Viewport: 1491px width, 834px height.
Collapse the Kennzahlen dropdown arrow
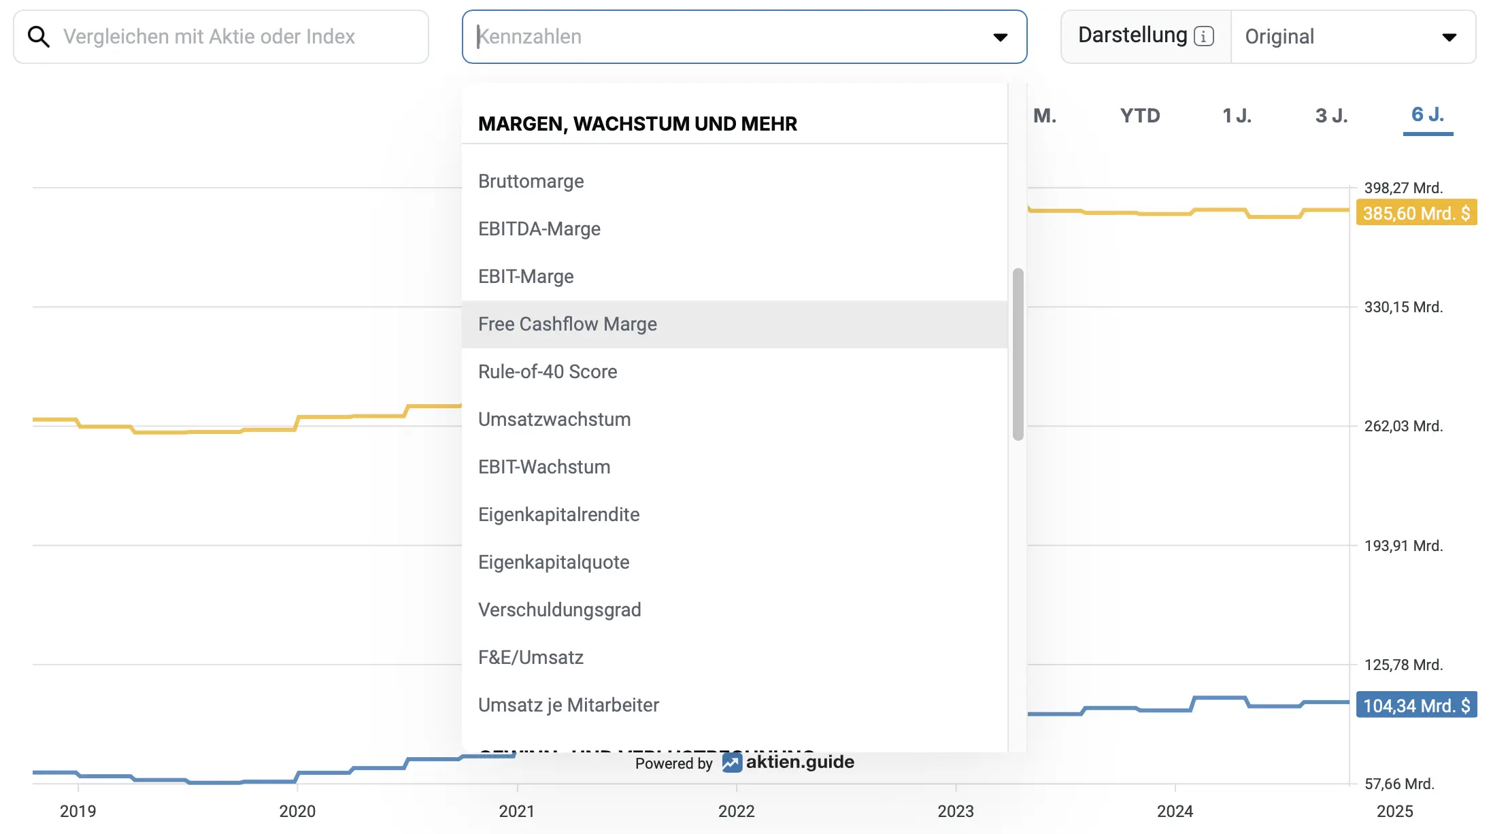1000,37
